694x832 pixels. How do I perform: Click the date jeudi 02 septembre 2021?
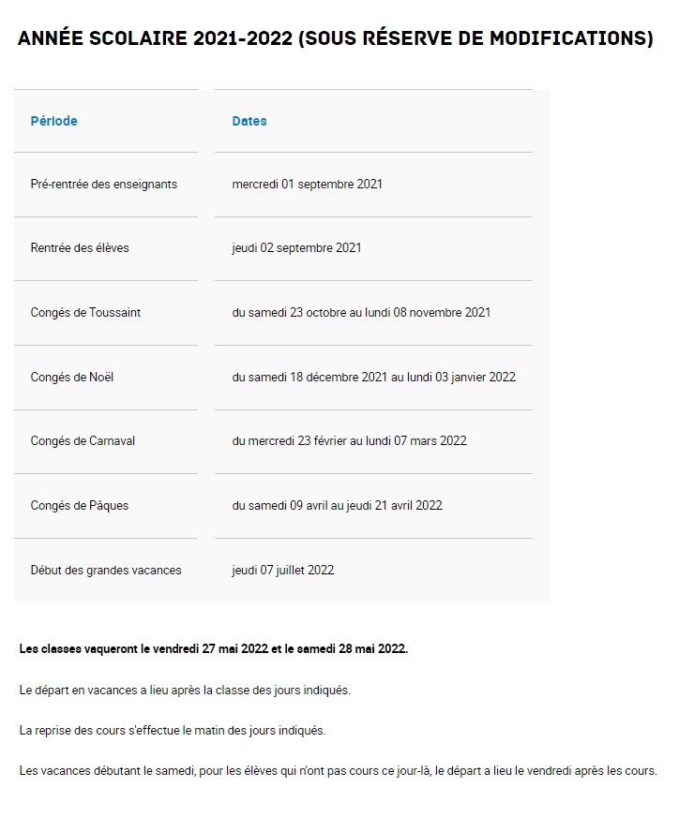tap(296, 247)
